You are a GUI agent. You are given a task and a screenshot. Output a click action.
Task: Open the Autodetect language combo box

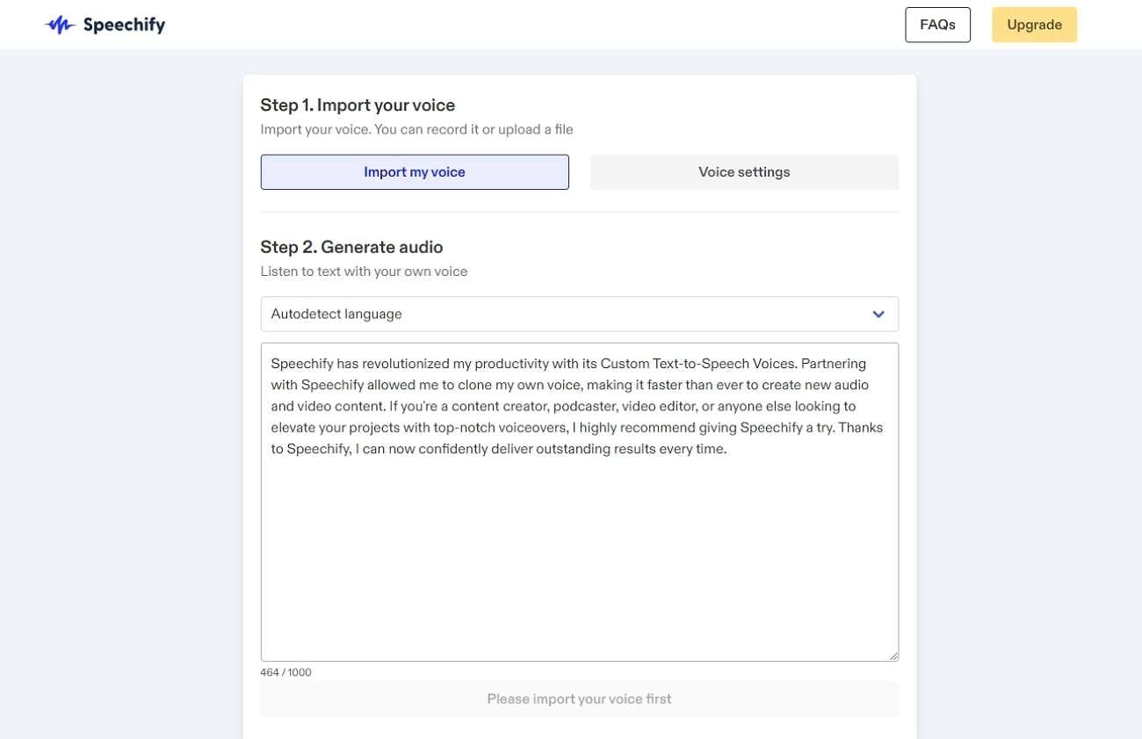click(x=562, y=315)
